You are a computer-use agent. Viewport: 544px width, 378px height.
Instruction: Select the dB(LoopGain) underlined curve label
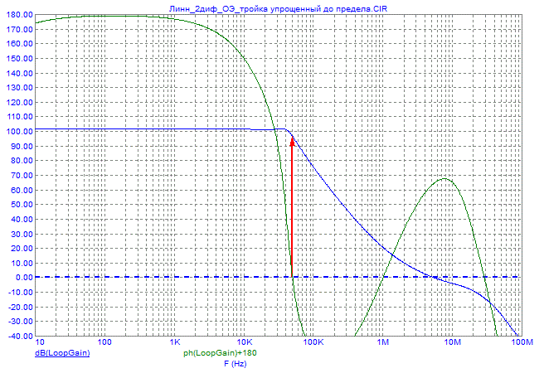[x=62, y=353]
